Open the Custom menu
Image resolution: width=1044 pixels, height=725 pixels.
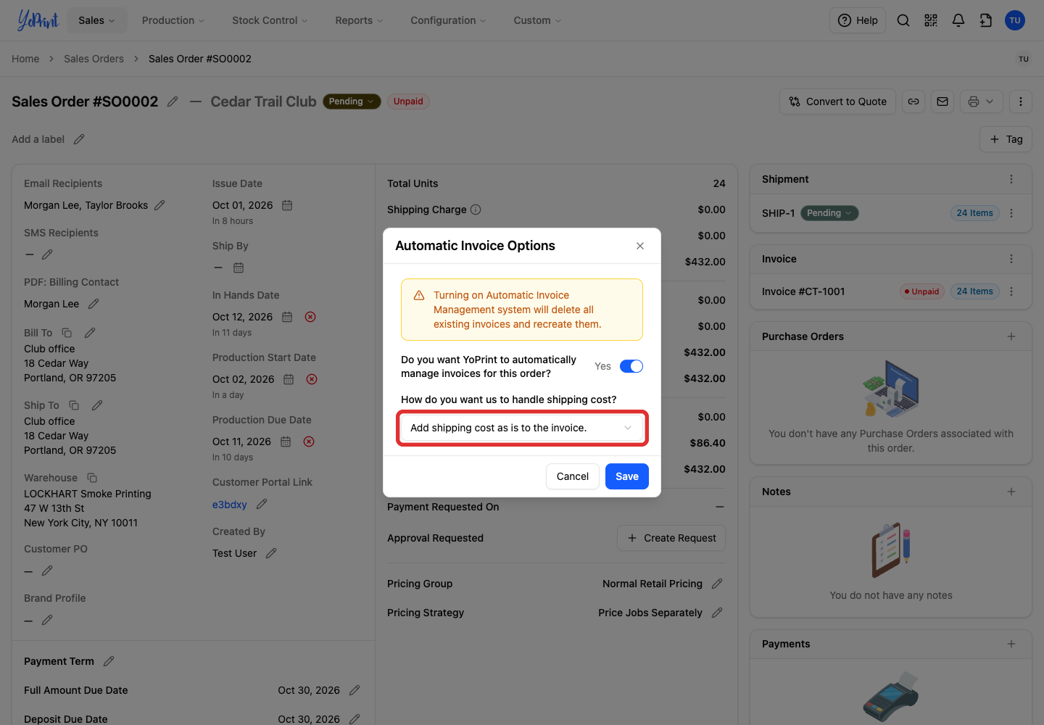(537, 20)
